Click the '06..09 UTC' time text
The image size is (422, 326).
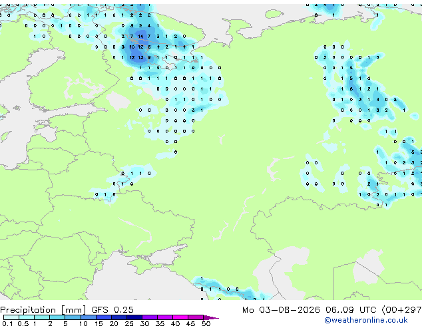[350, 310]
